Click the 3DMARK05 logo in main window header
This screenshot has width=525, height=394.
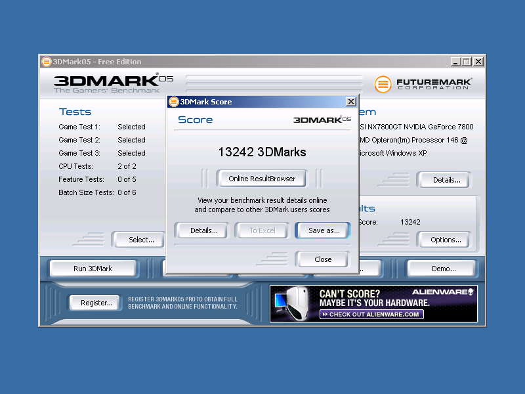click(114, 83)
